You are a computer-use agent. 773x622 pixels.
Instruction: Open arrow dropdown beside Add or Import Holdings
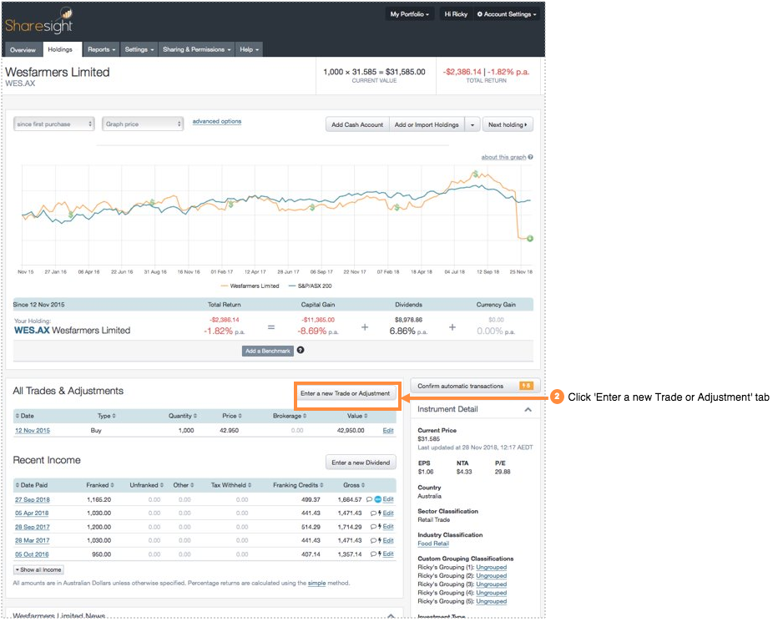(472, 124)
